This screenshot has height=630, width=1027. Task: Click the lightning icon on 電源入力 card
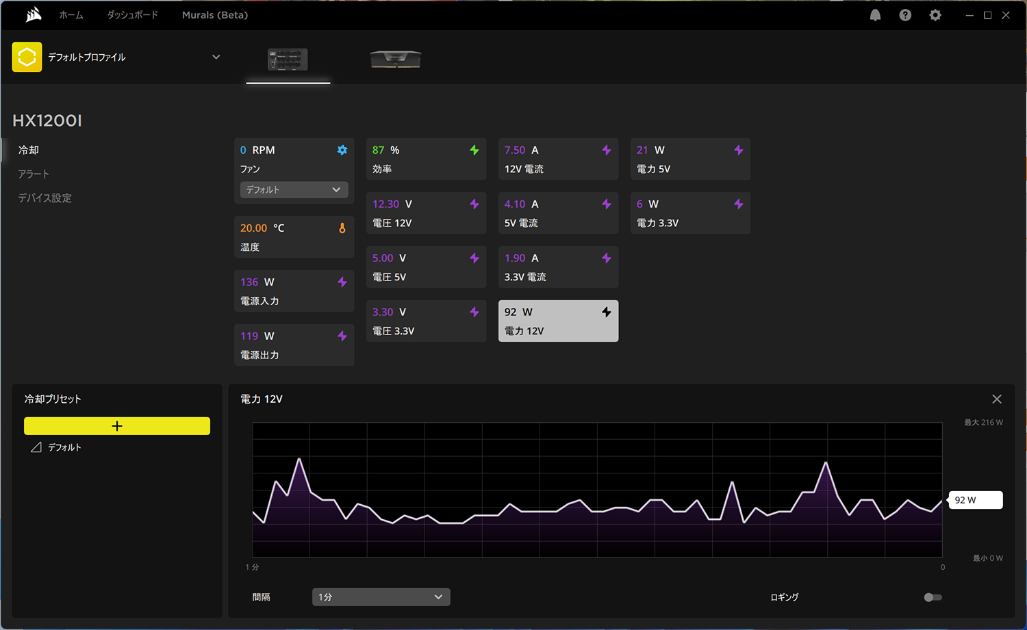coord(342,282)
